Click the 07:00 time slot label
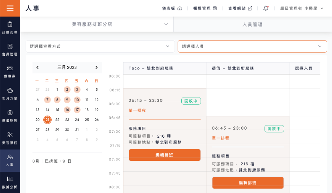Screen dimensions: 332x193 (x=115, y=132)
